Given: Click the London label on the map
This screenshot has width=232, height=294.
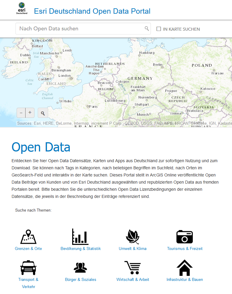Looking at the screenshot, I should pyautogui.click(x=64, y=76).
